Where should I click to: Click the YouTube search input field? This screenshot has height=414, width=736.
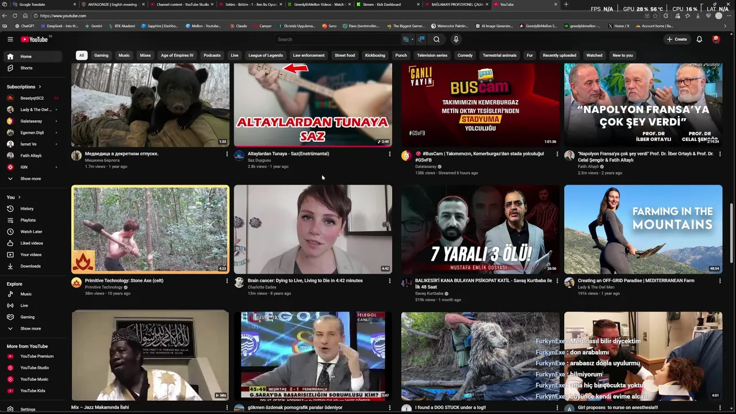click(x=336, y=39)
